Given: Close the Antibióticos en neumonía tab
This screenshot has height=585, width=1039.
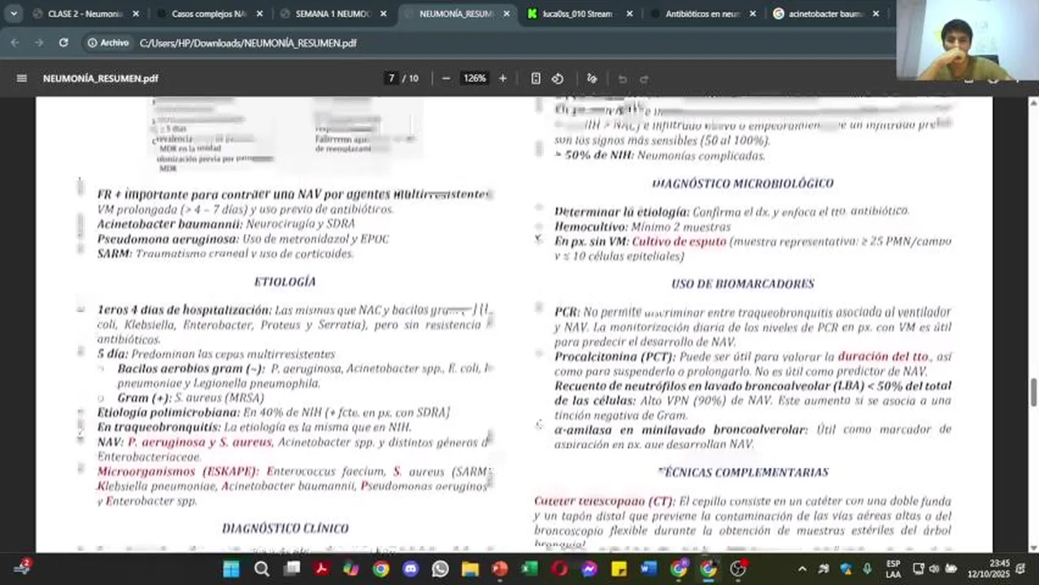Looking at the screenshot, I should point(753,14).
